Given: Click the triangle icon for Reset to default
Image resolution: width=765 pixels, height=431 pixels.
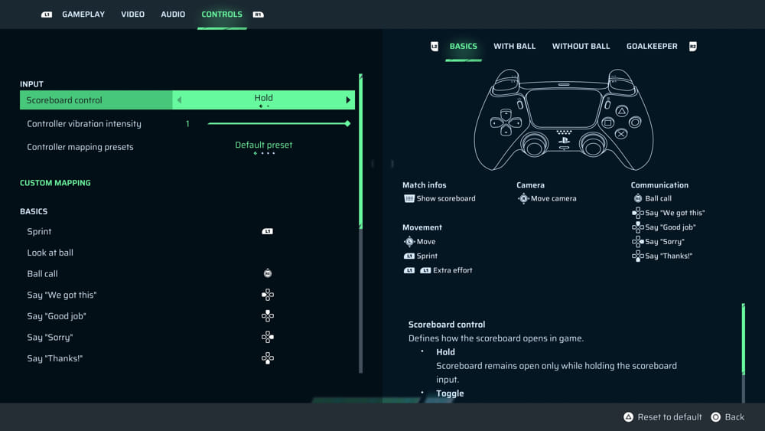Looking at the screenshot, I should tap(629, 417).
